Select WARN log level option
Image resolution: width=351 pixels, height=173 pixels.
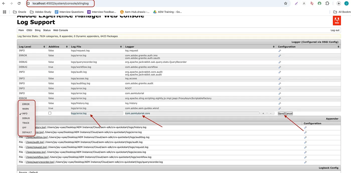[x=26, y=109]
